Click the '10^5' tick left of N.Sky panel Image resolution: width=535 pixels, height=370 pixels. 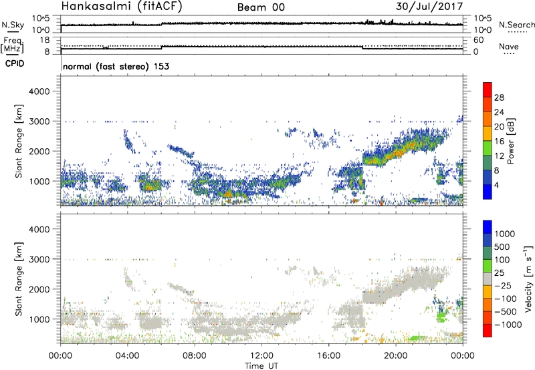point(41,18)
